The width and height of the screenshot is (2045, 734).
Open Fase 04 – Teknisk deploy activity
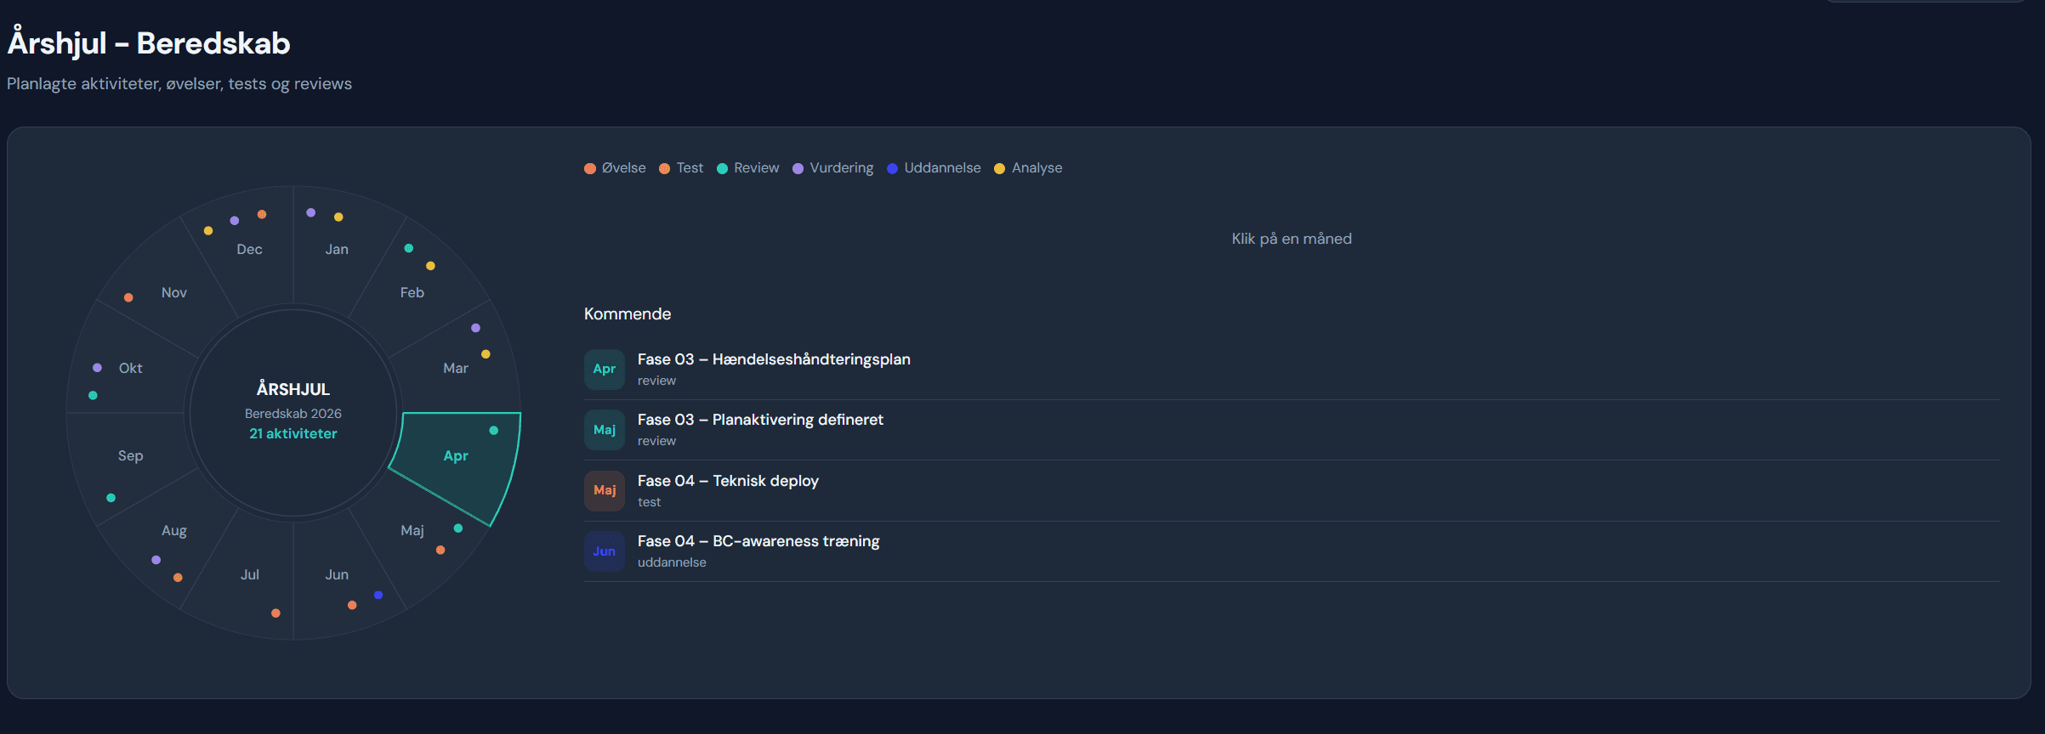coord(728,482)
